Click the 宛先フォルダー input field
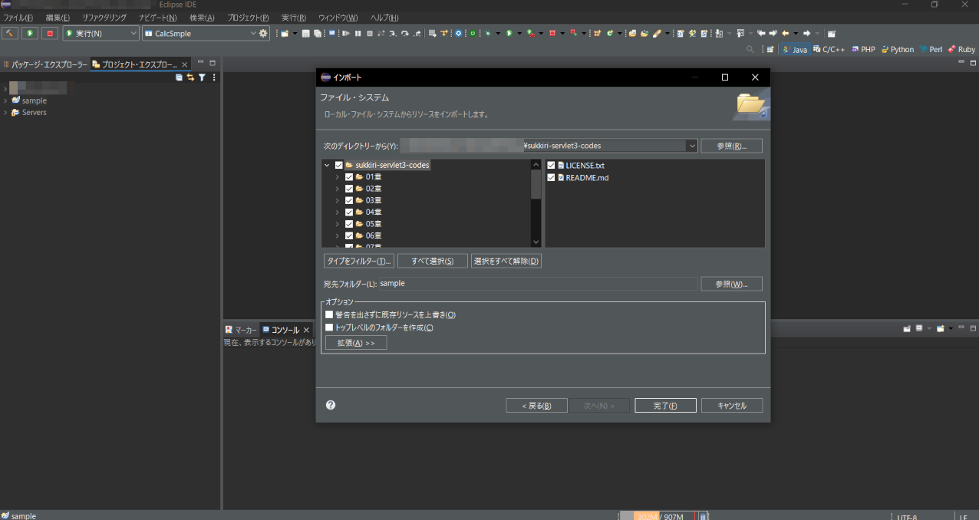 coord(538,284)
